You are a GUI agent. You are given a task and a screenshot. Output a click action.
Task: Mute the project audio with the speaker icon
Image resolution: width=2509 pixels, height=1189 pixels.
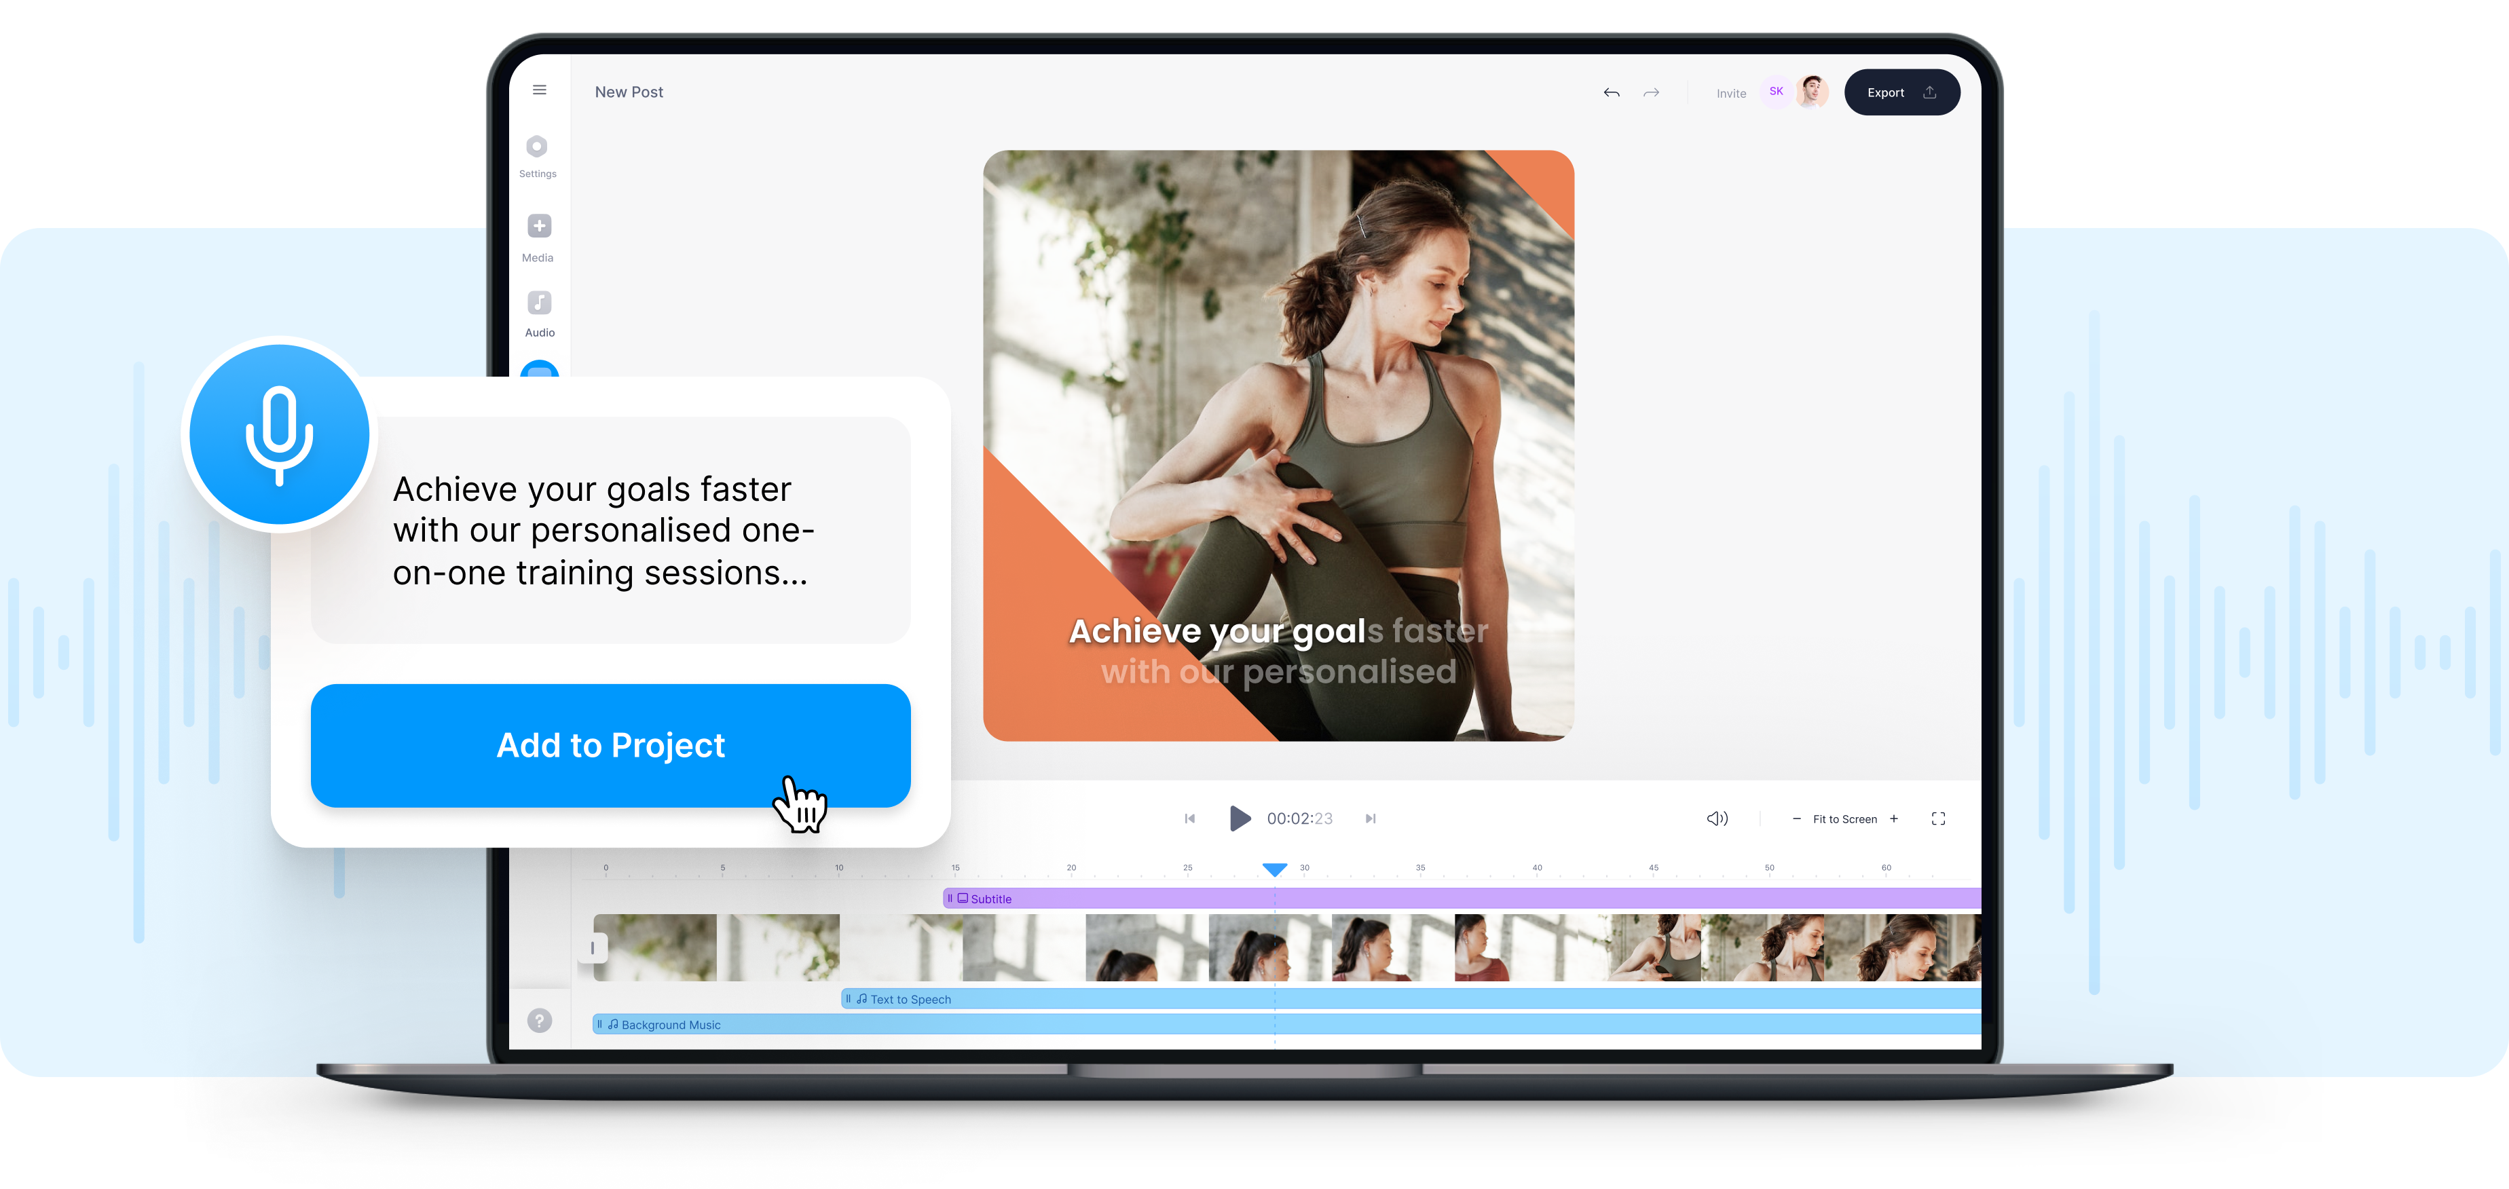pos(1717,818)
